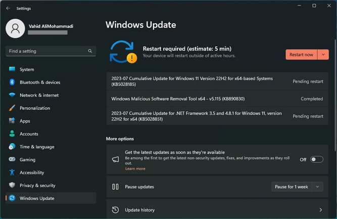The height and width of the screenshot is (219, 337).
Task: Navigate to Accounts settings
Action: coord(51,133)
